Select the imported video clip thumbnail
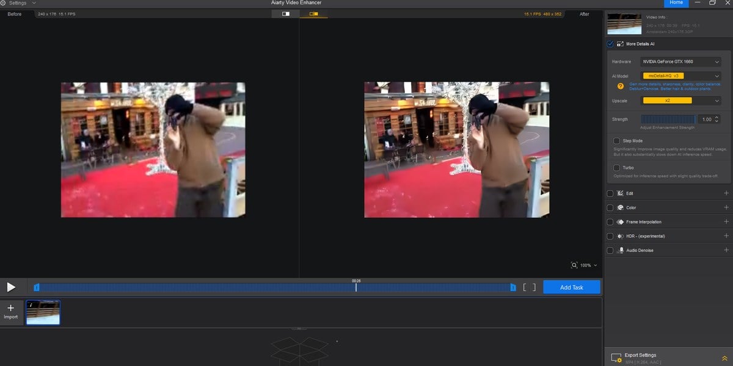Image resolution: width=733 pixels, height=366 pixels. [43, 312]
